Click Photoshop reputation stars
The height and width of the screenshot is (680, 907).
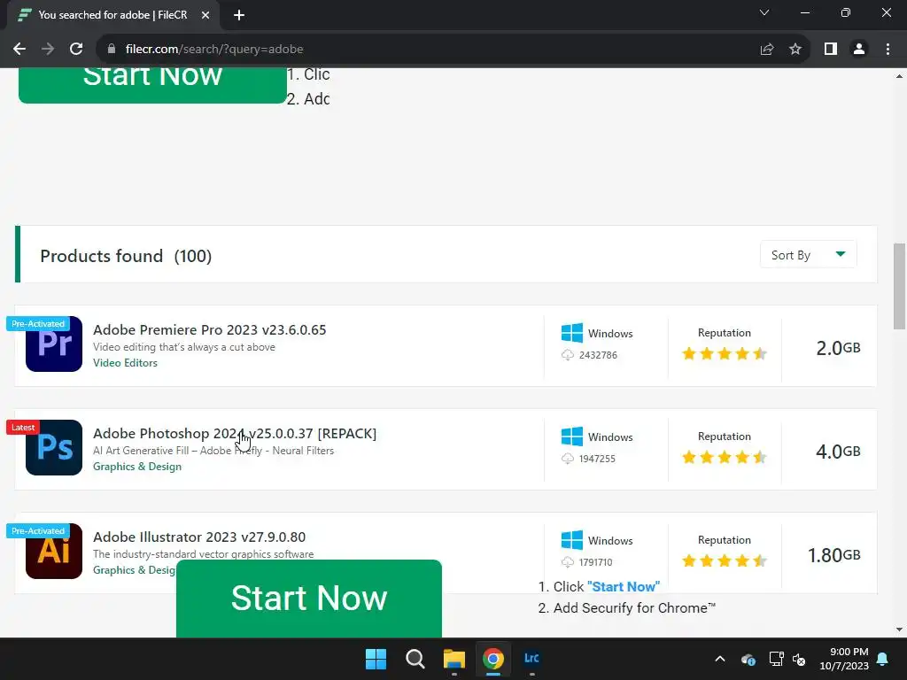click(725, 457)
